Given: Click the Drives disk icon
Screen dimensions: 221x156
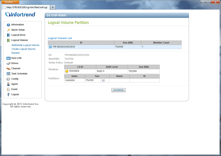Looking at the screenshot, I should 9,63.
